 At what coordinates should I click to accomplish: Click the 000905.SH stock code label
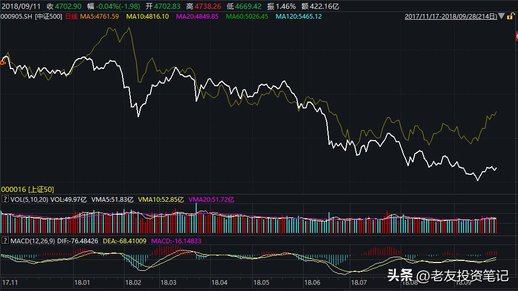point(17,17)
